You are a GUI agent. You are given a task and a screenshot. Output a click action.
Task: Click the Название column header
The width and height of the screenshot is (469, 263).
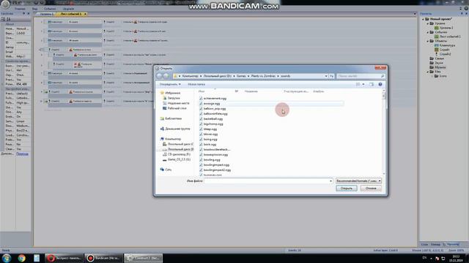click(x=251, y=91)
